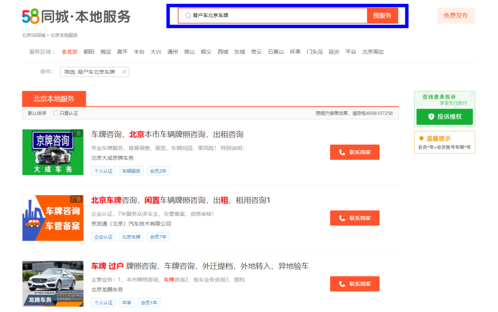Open the 车牌咨询 车管备案 thumbnail
The height and width of the screenshot is (312, 498).
coord(53,218)
